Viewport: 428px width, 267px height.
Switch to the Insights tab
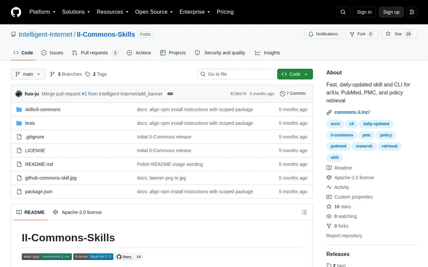[x=267, y=53]
